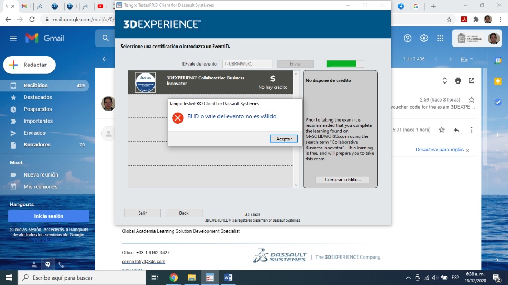
Task: Open the Recibidos folder in Gmail
Action: tap(44, 86)
